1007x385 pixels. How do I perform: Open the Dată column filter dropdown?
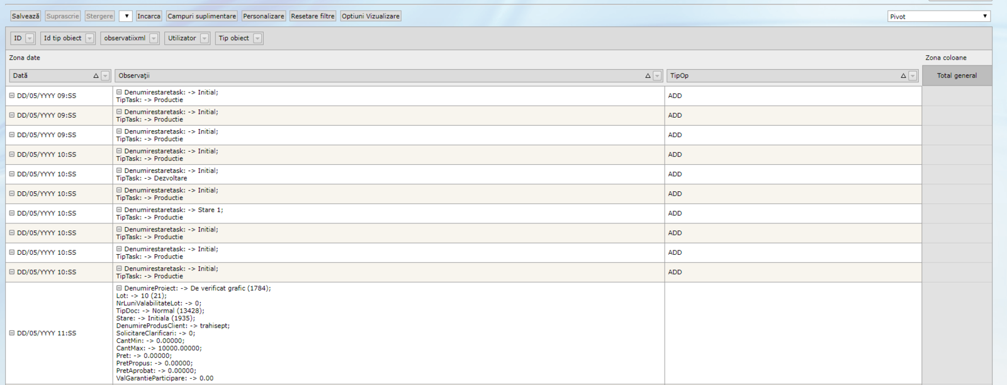(x=105, y=76)
